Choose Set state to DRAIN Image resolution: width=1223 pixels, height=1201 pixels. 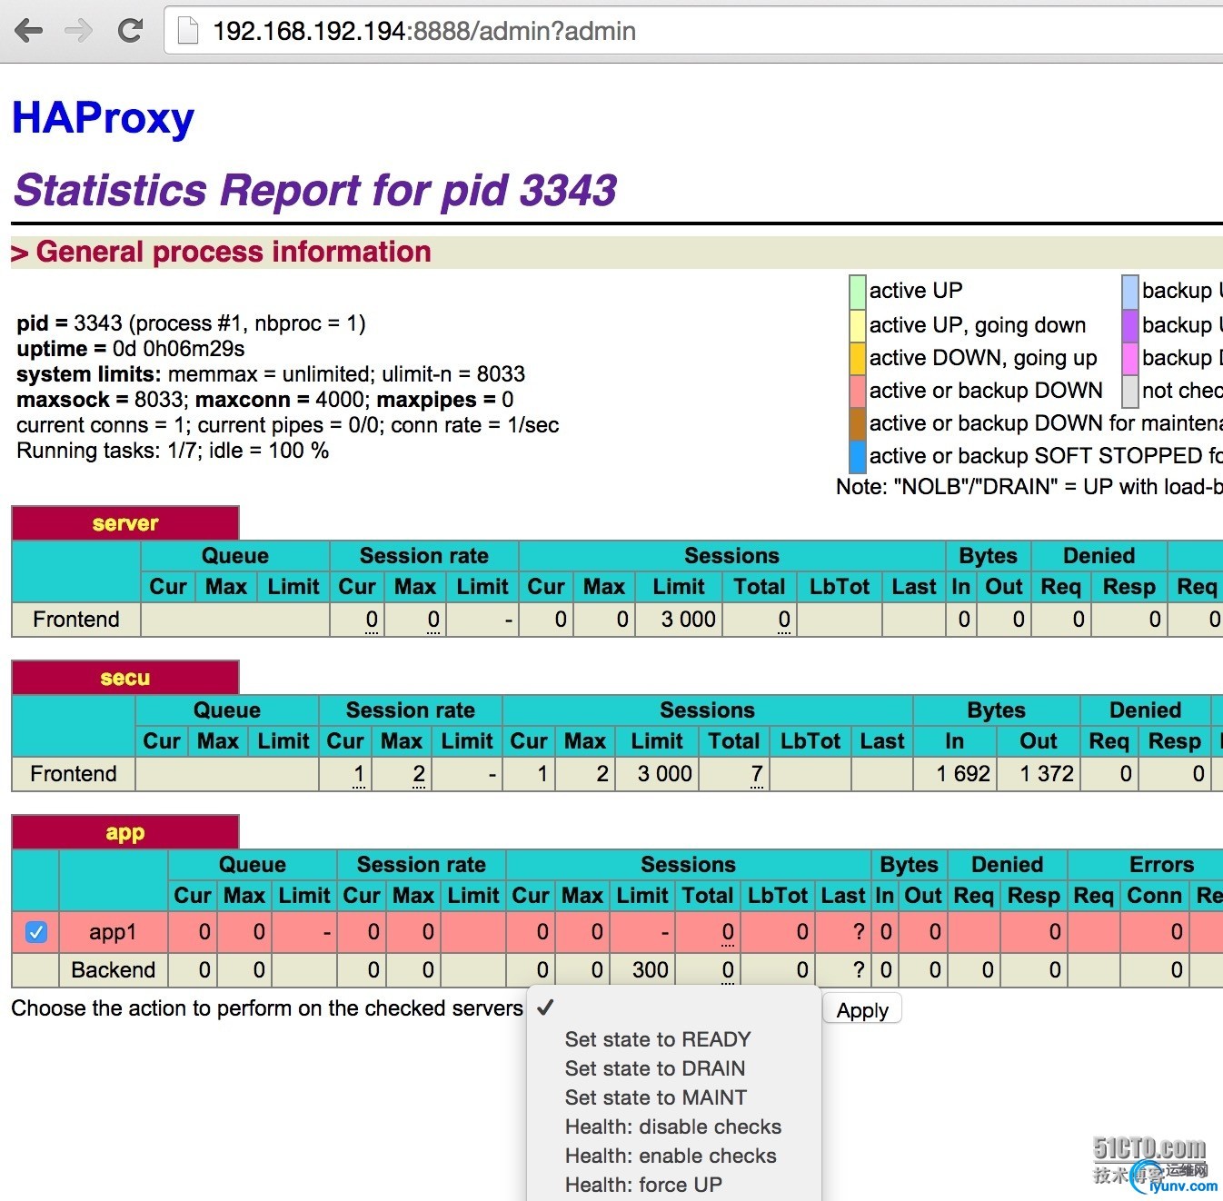coord(654,1068)
